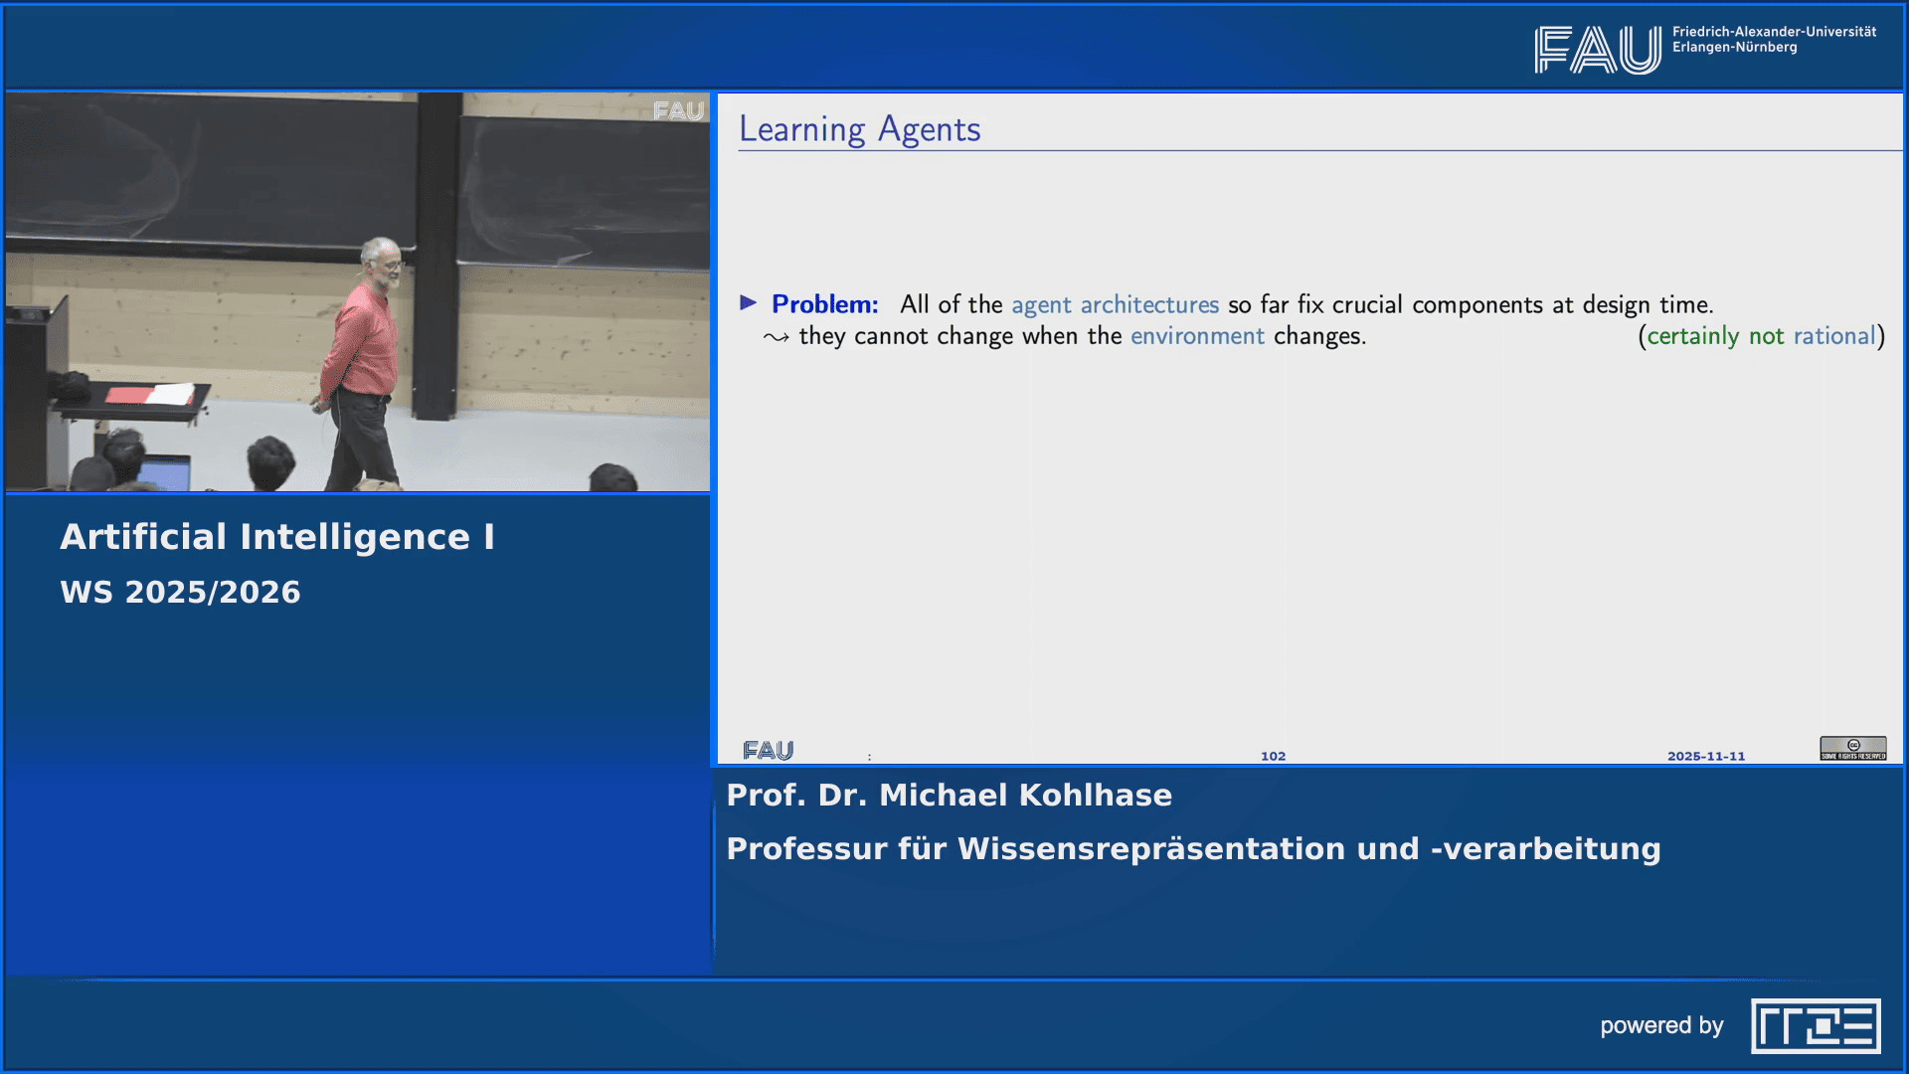
Task: Toggle the Problem bullet marker on the slide
Action: click(x=748, y=304)
